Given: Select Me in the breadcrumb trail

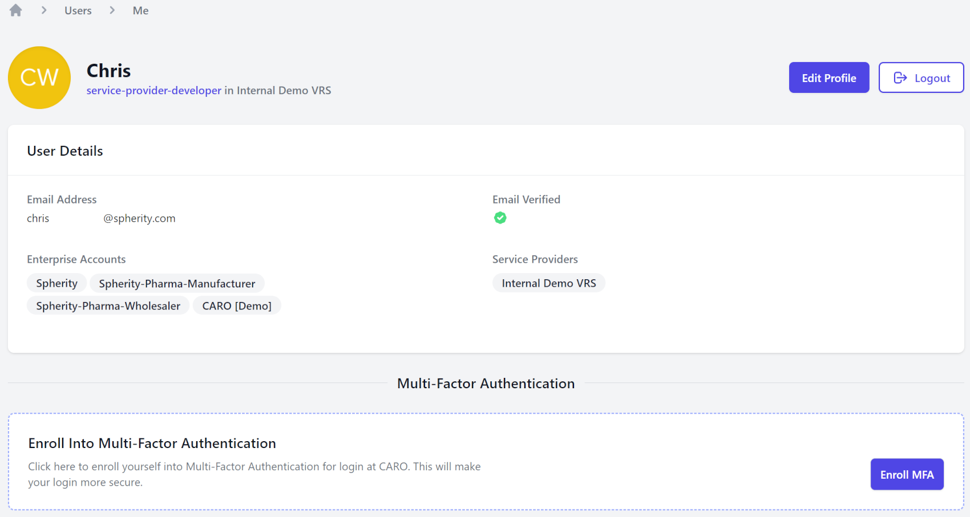Looking at the screenshot, I should click(x=140, y=10).
